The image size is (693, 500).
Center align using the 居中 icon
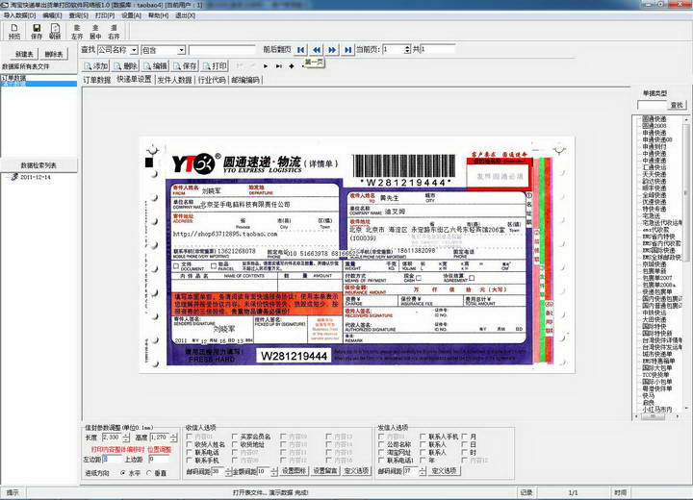pyautogui.click(x=95, y=32)
